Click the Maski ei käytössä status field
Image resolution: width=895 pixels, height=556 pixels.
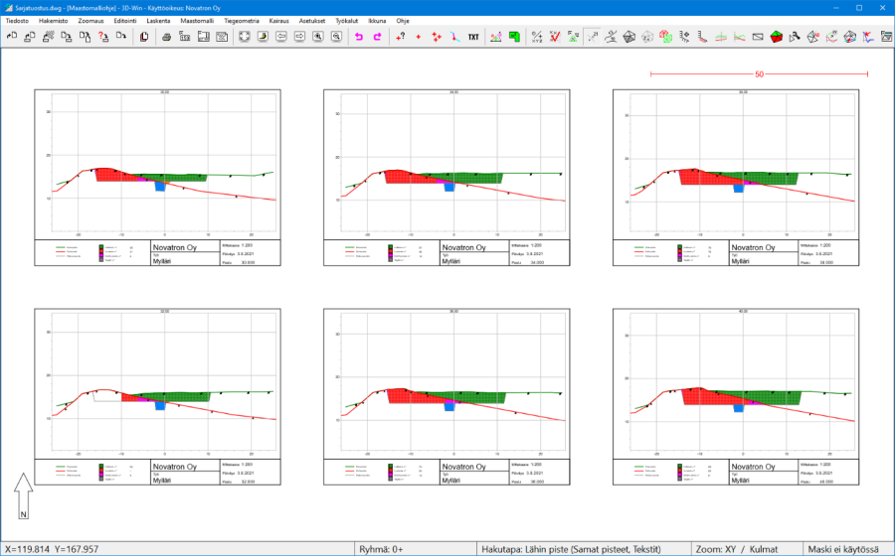(x=843, y=548)
